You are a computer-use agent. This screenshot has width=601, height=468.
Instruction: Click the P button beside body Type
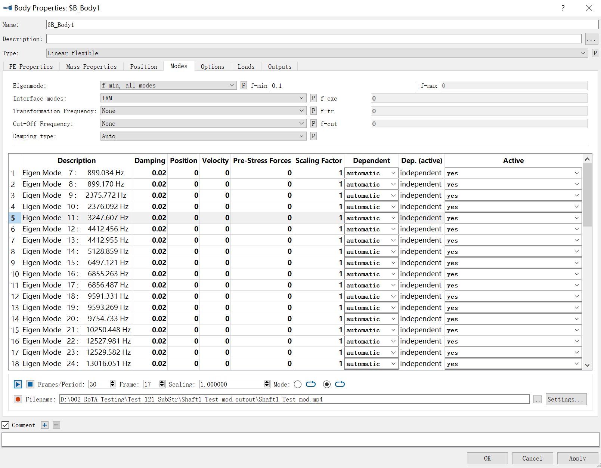595,53
